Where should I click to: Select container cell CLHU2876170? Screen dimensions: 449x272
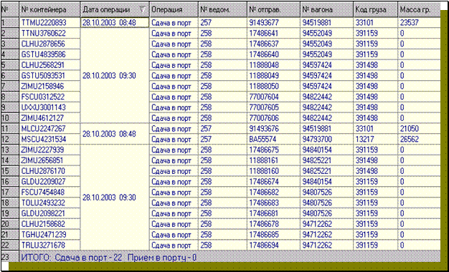[x=49, y=171]
